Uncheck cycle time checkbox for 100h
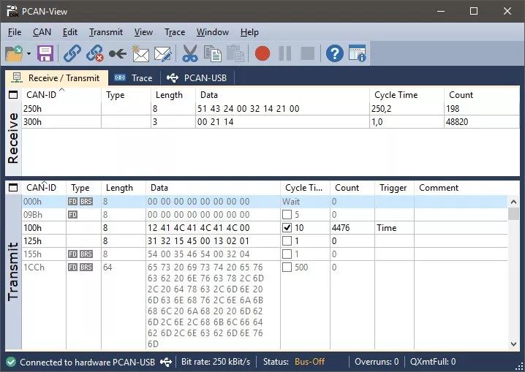The width and height of the screenshot is (525, 372). click(287, 228)
